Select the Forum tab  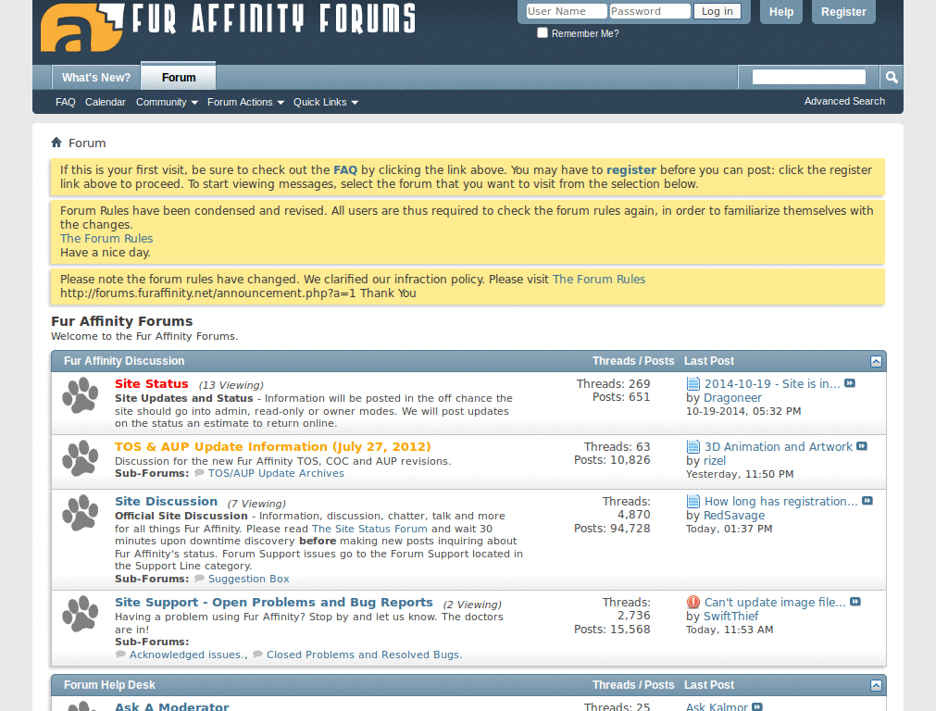click(x=179, y=77)
